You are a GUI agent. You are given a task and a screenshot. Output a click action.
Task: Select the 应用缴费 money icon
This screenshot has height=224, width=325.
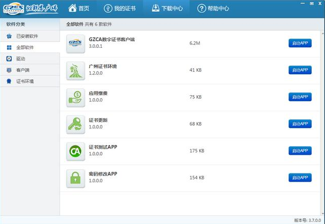pyautogui.click(x=75, y=98)
